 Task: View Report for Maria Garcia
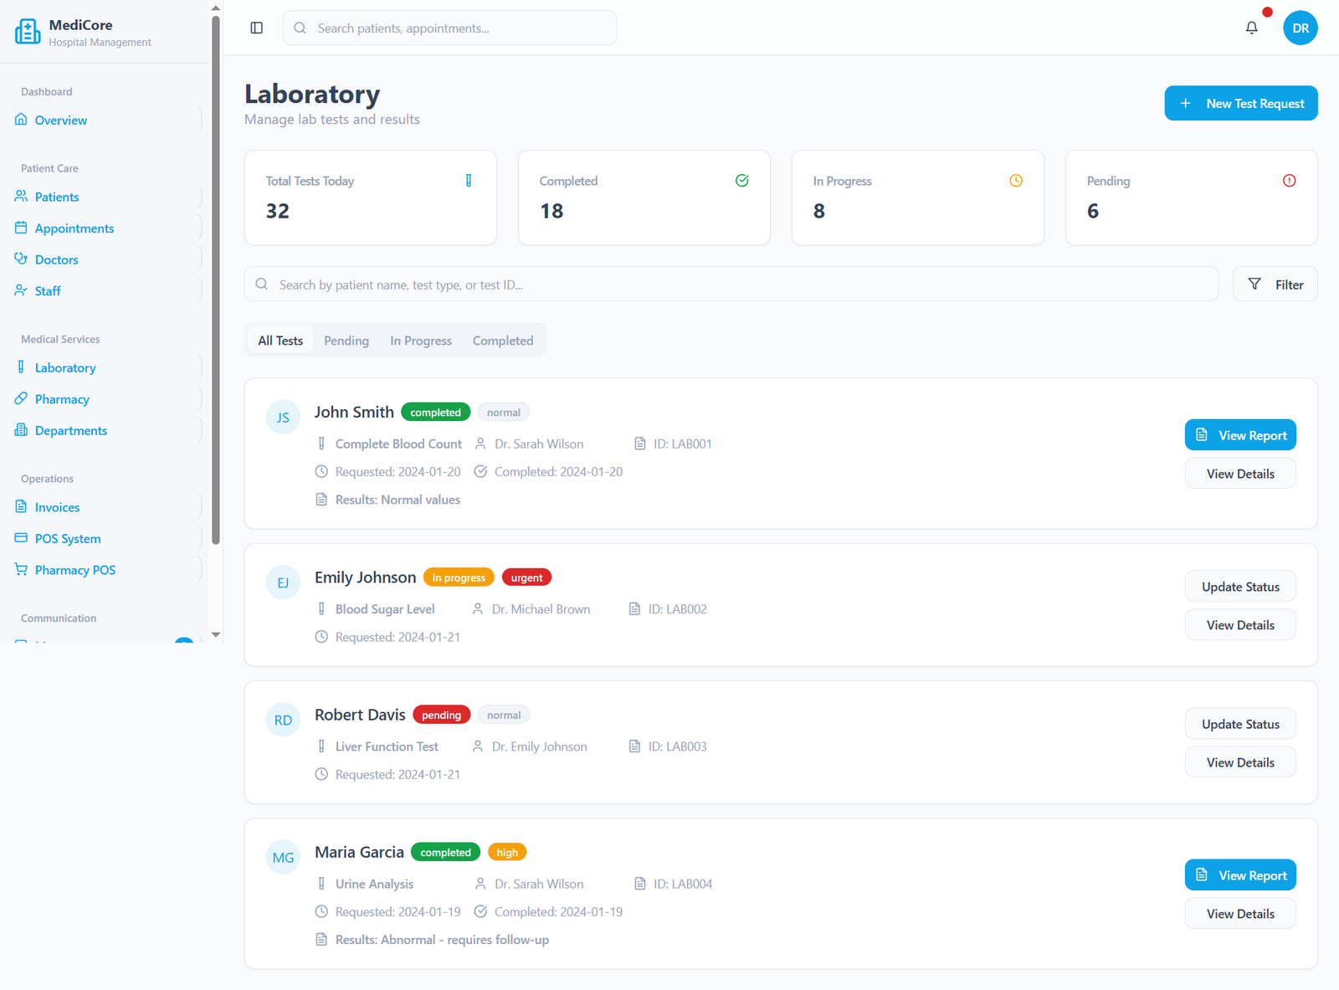(1239, 875)
